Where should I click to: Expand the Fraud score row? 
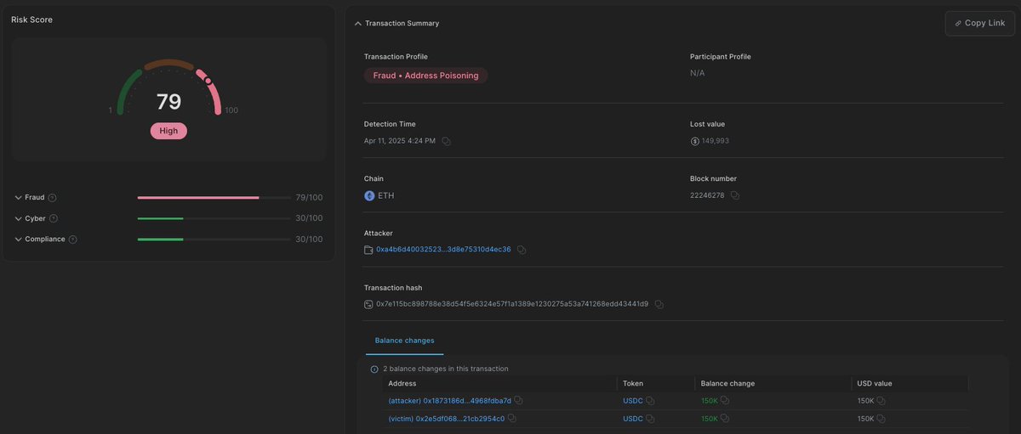[18, 198]
